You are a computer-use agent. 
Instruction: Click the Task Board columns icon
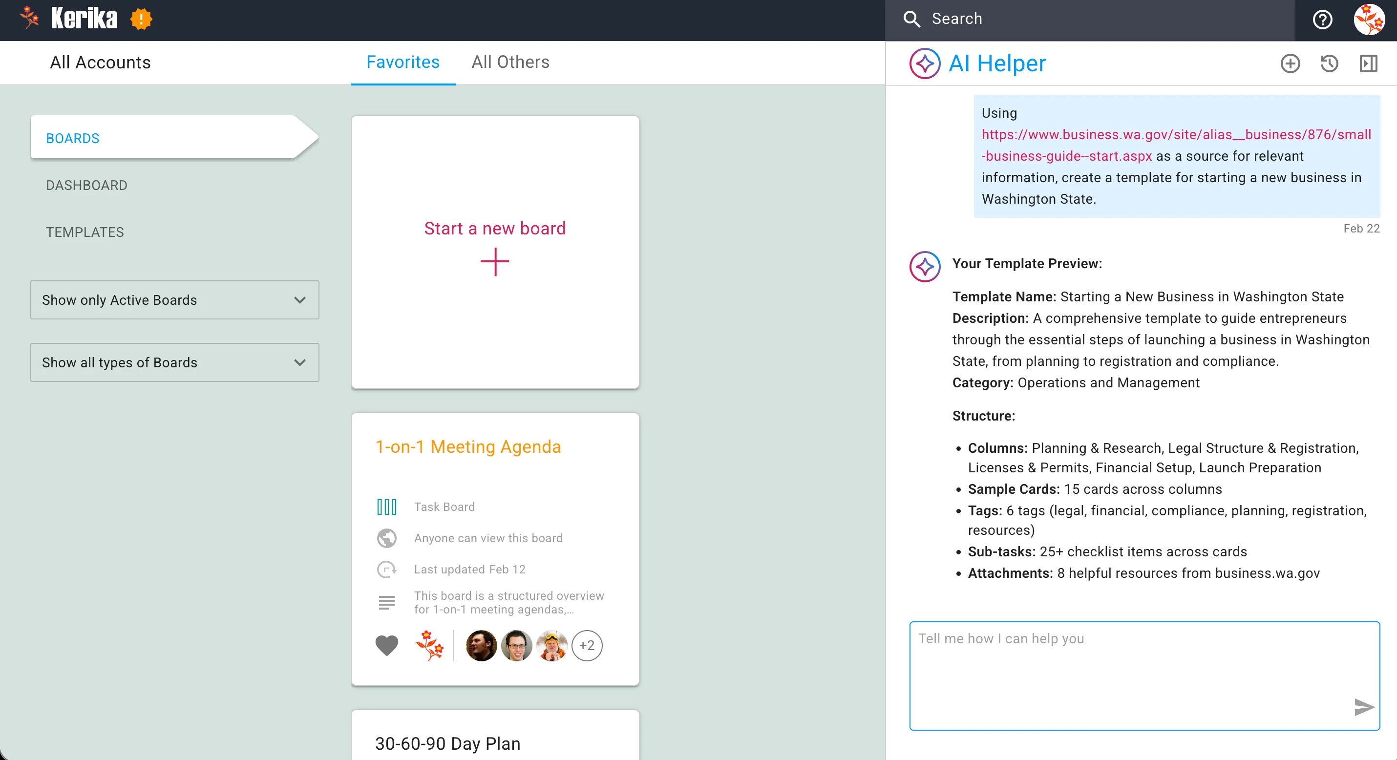click(387, 507)
